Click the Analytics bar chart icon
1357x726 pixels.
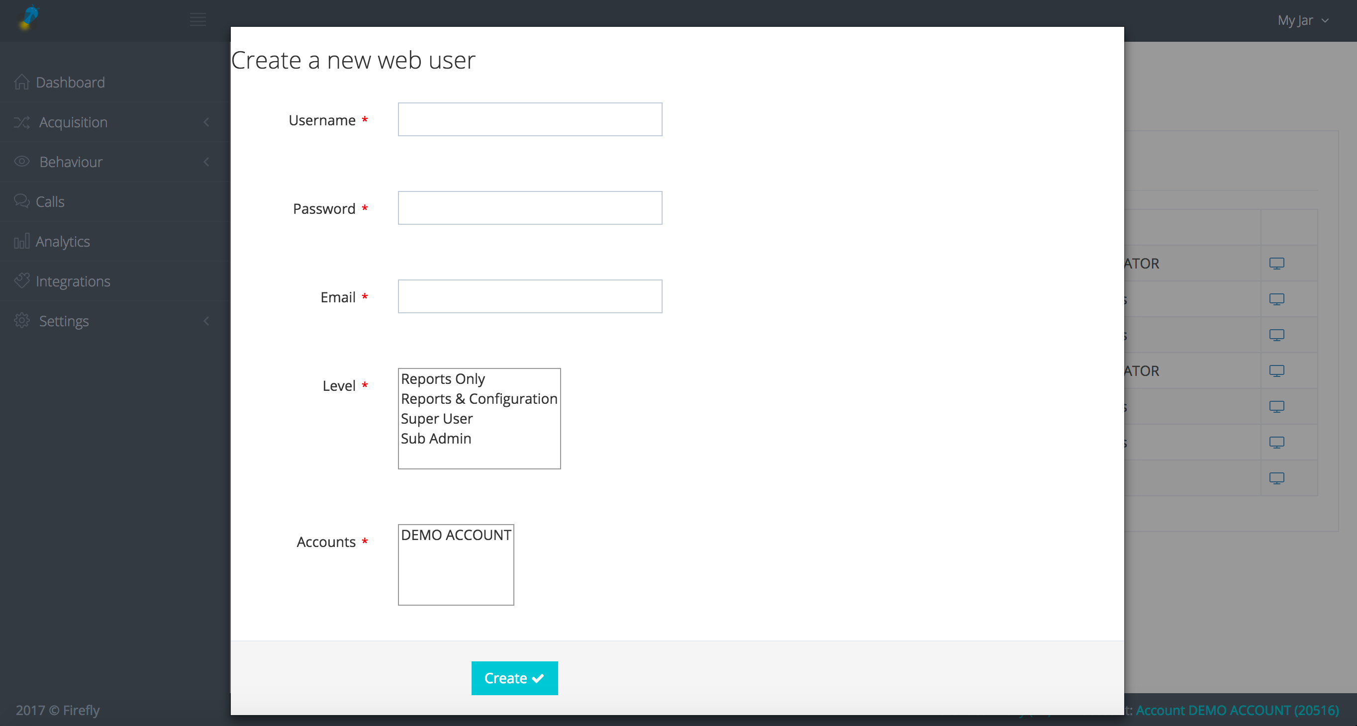pos(21,241)
